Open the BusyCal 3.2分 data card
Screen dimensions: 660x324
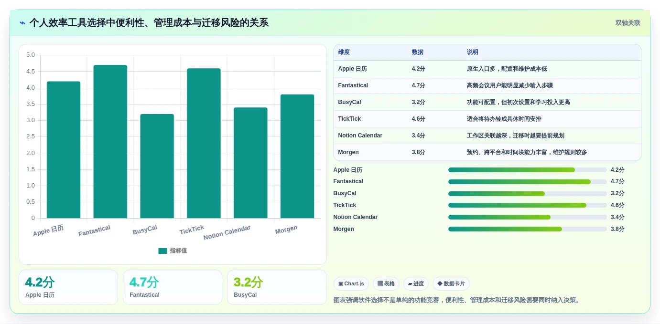point(277,287)
